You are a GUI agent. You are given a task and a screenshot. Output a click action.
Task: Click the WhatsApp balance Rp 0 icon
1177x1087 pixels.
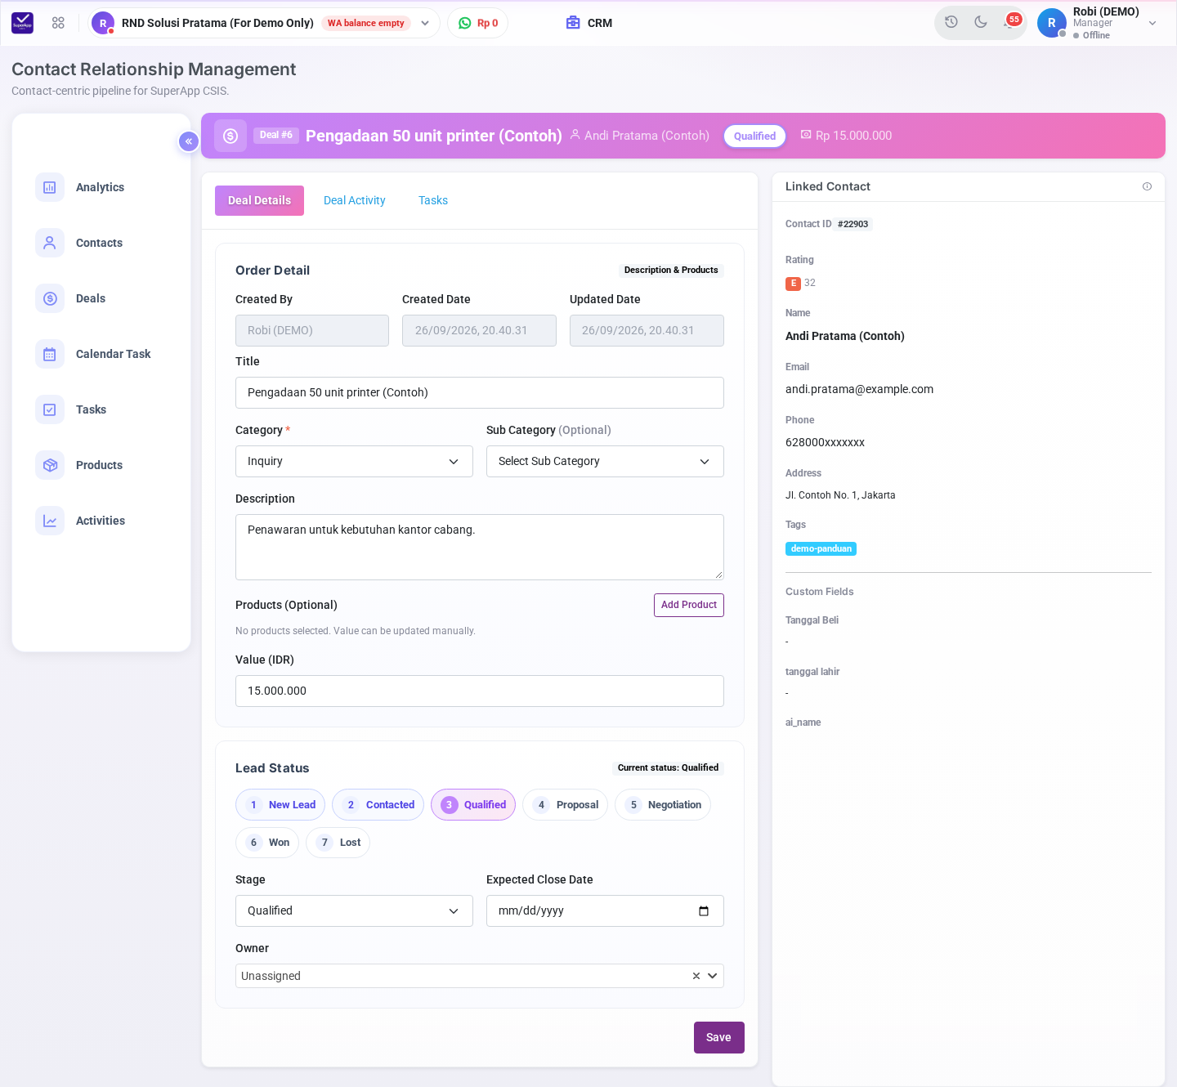[465, 23]
